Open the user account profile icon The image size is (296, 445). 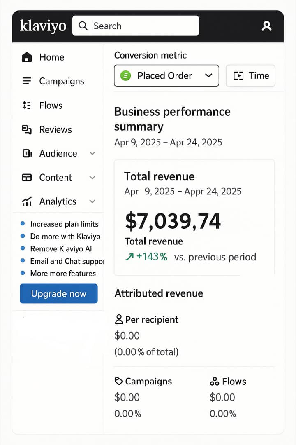[266, 26]
